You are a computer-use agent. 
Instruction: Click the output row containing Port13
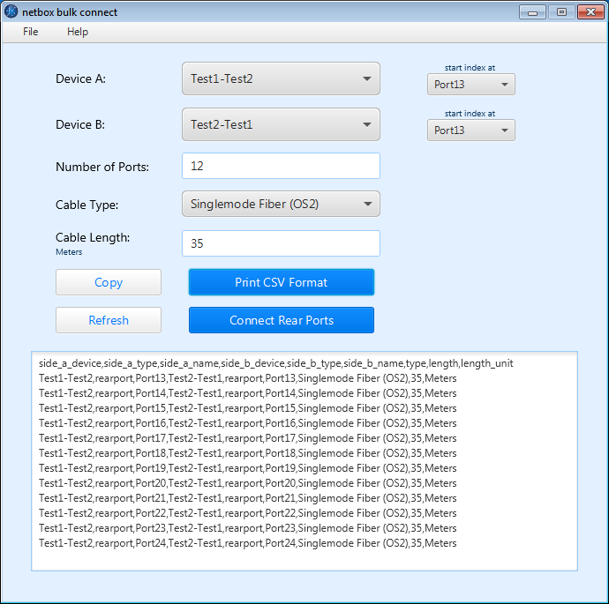(x=247, y=378)
